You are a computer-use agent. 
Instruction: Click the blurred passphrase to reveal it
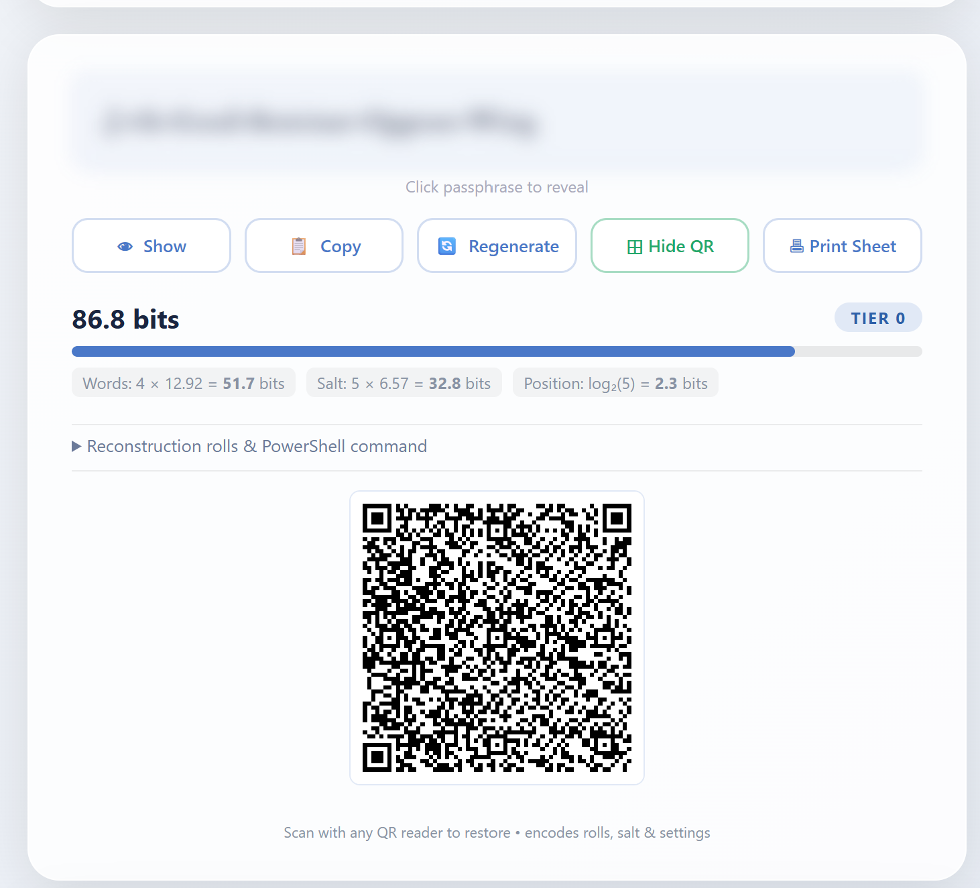pyautogui.click(x=497, y=122)
